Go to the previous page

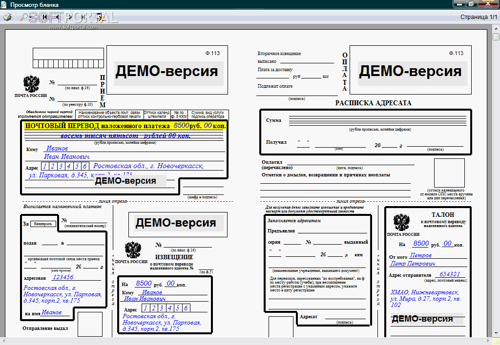[58, 17]
